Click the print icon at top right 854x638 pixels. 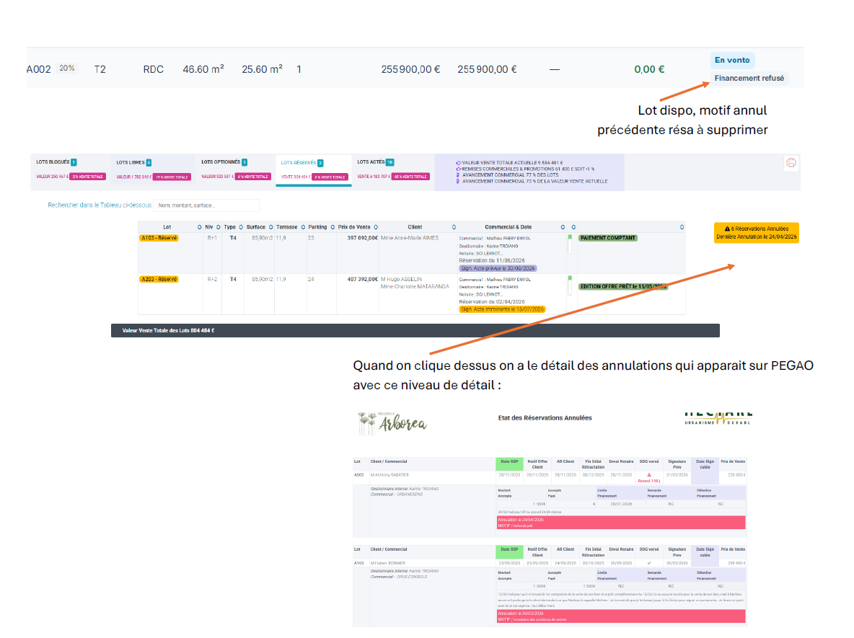[x=791, y=163]
